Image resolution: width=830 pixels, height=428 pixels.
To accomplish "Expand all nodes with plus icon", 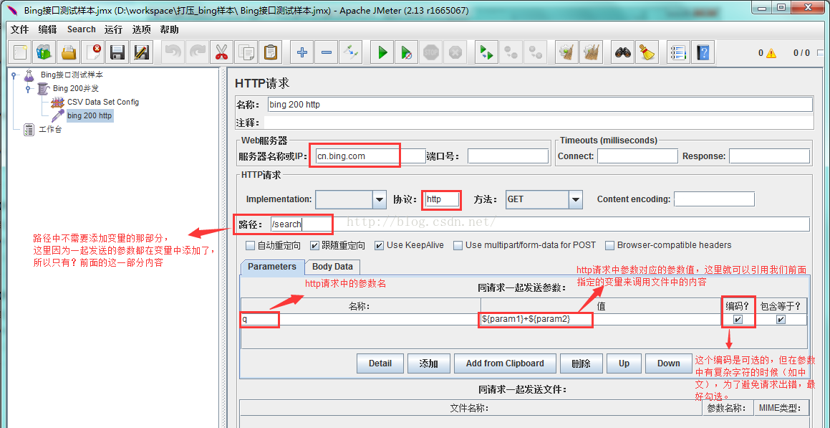I will pos(301,52).
